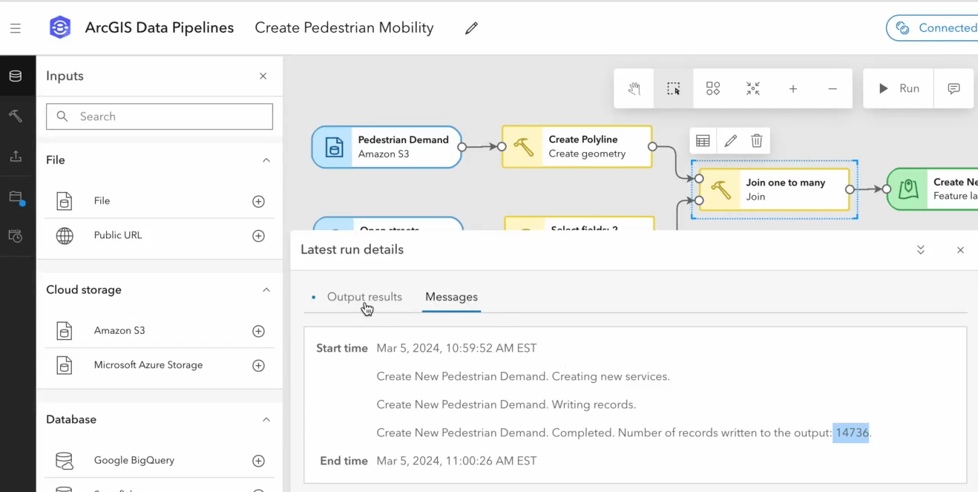Switch to the Output results tab
Viewport: 978px width, 492px height.
point(364,296)
